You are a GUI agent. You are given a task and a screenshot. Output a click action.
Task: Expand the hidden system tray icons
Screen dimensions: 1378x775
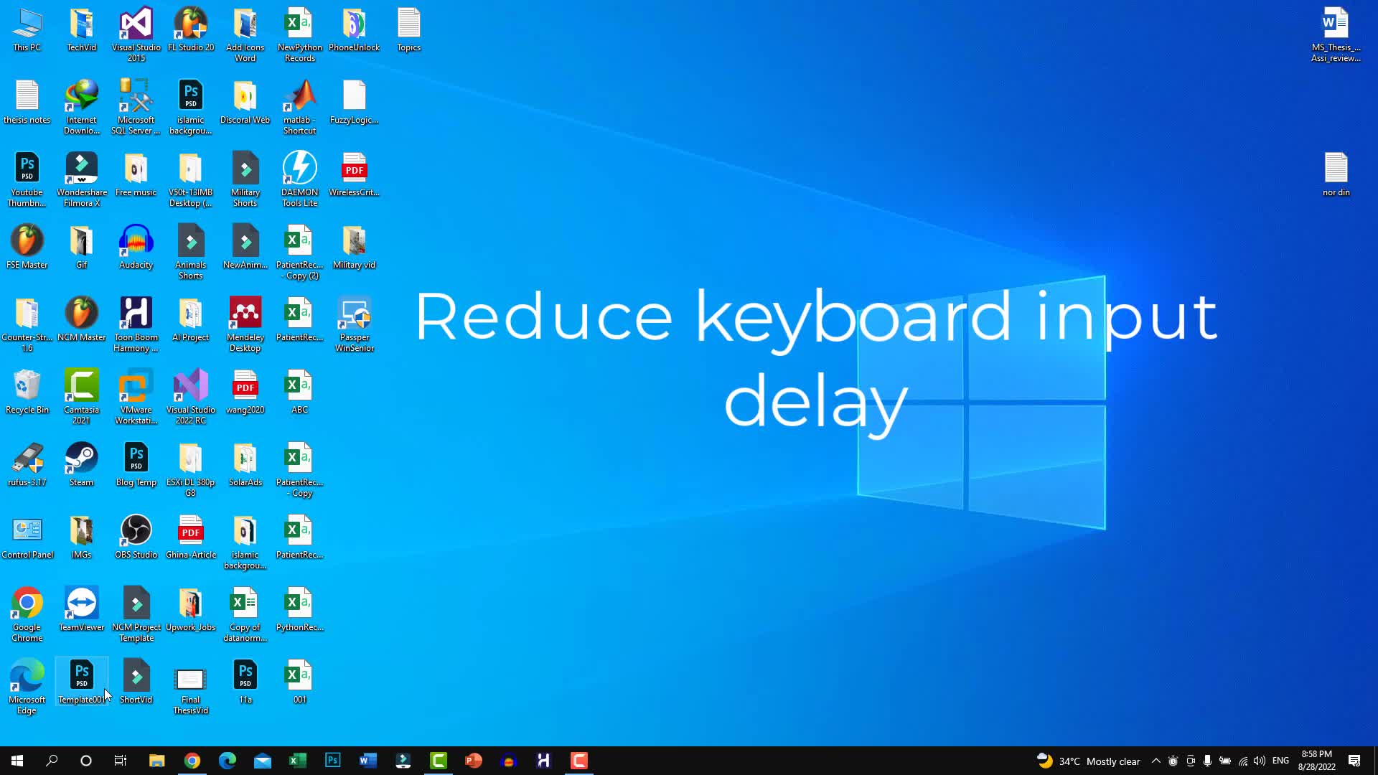1156,761
